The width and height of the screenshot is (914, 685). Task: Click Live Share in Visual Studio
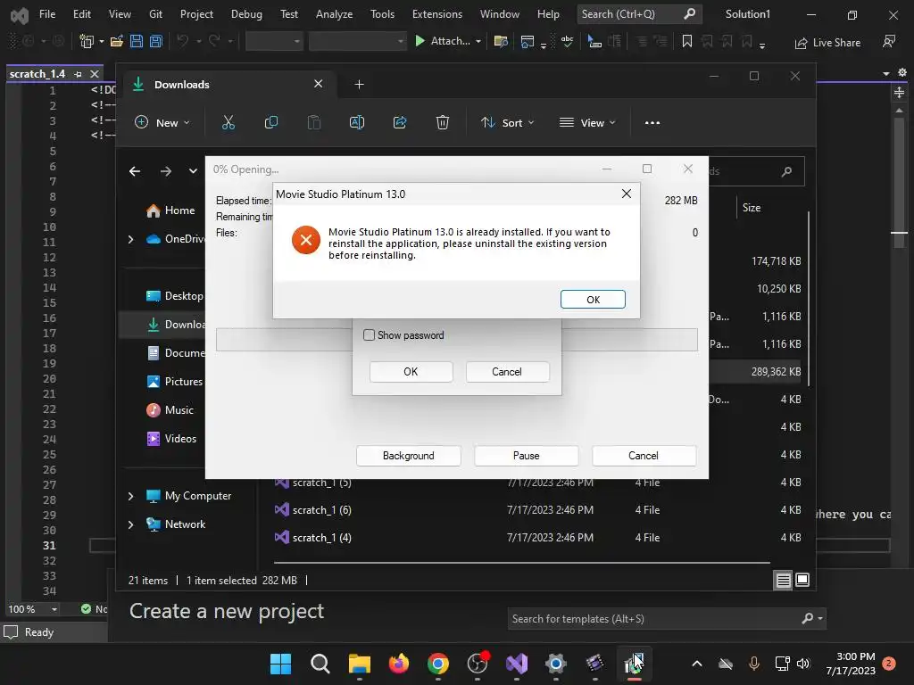click(x=827, y=43)
